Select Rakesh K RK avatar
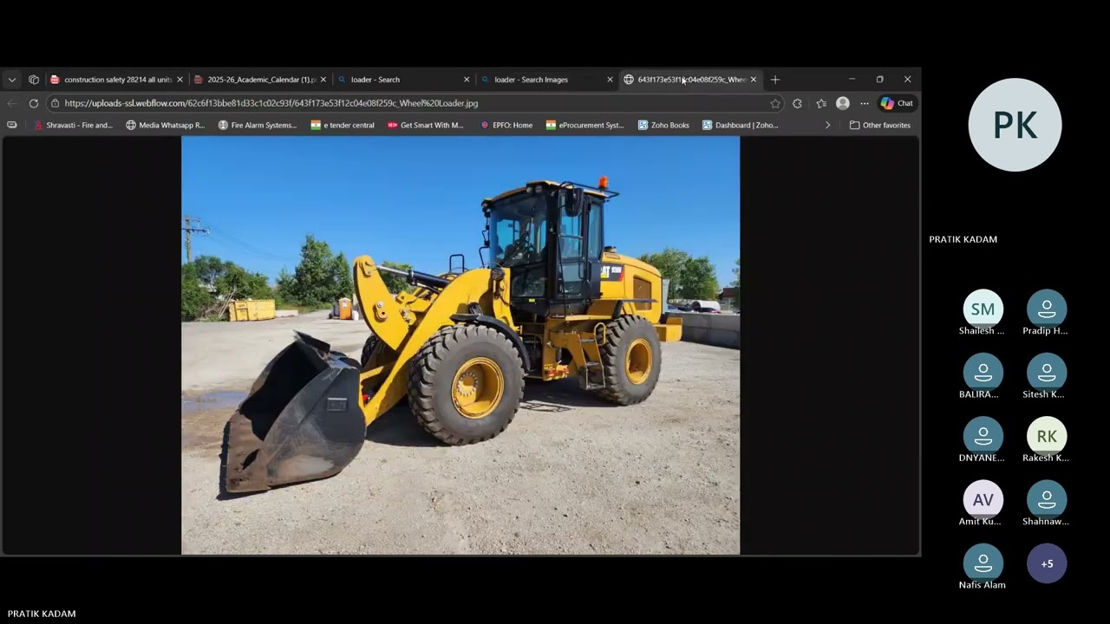 pyautogui.click(x=1047, y=436)
